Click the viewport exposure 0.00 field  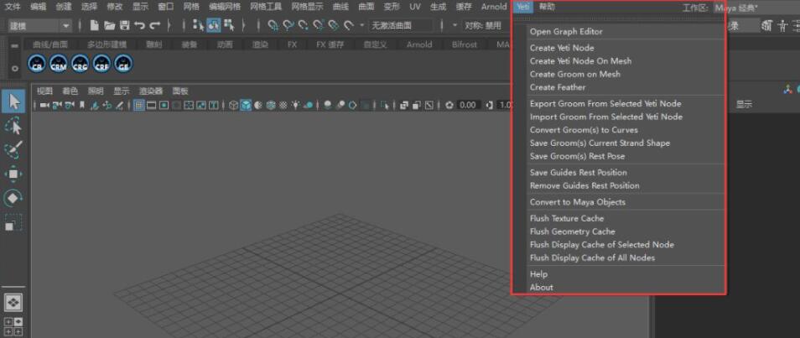click(467, 106)
